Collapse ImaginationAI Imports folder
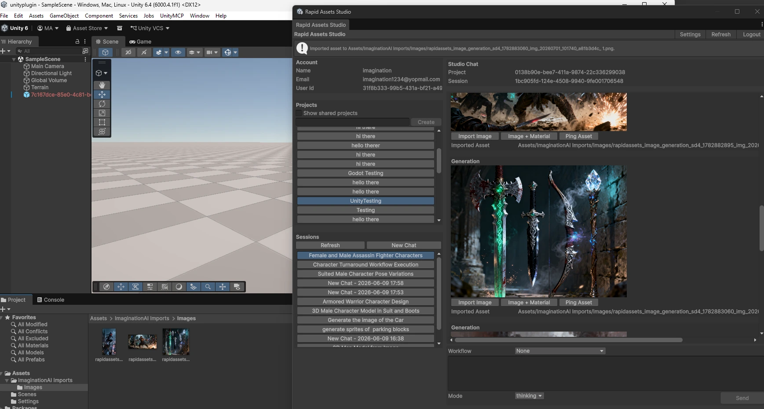 click(7, 380)
